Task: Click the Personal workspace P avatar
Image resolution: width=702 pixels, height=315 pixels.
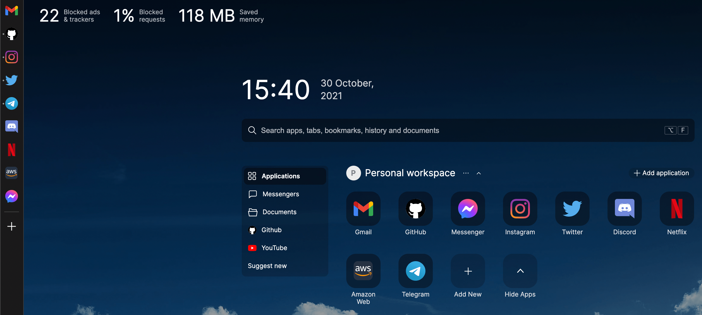Action: [353, 173]
